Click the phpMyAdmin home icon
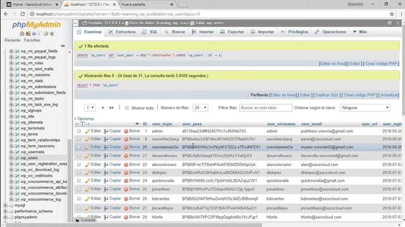This screenshot has height=227, width=405. click(22, 33)
